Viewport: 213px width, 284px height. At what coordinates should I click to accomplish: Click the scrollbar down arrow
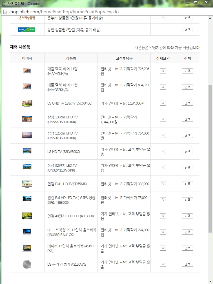click(x=210, y=281)
